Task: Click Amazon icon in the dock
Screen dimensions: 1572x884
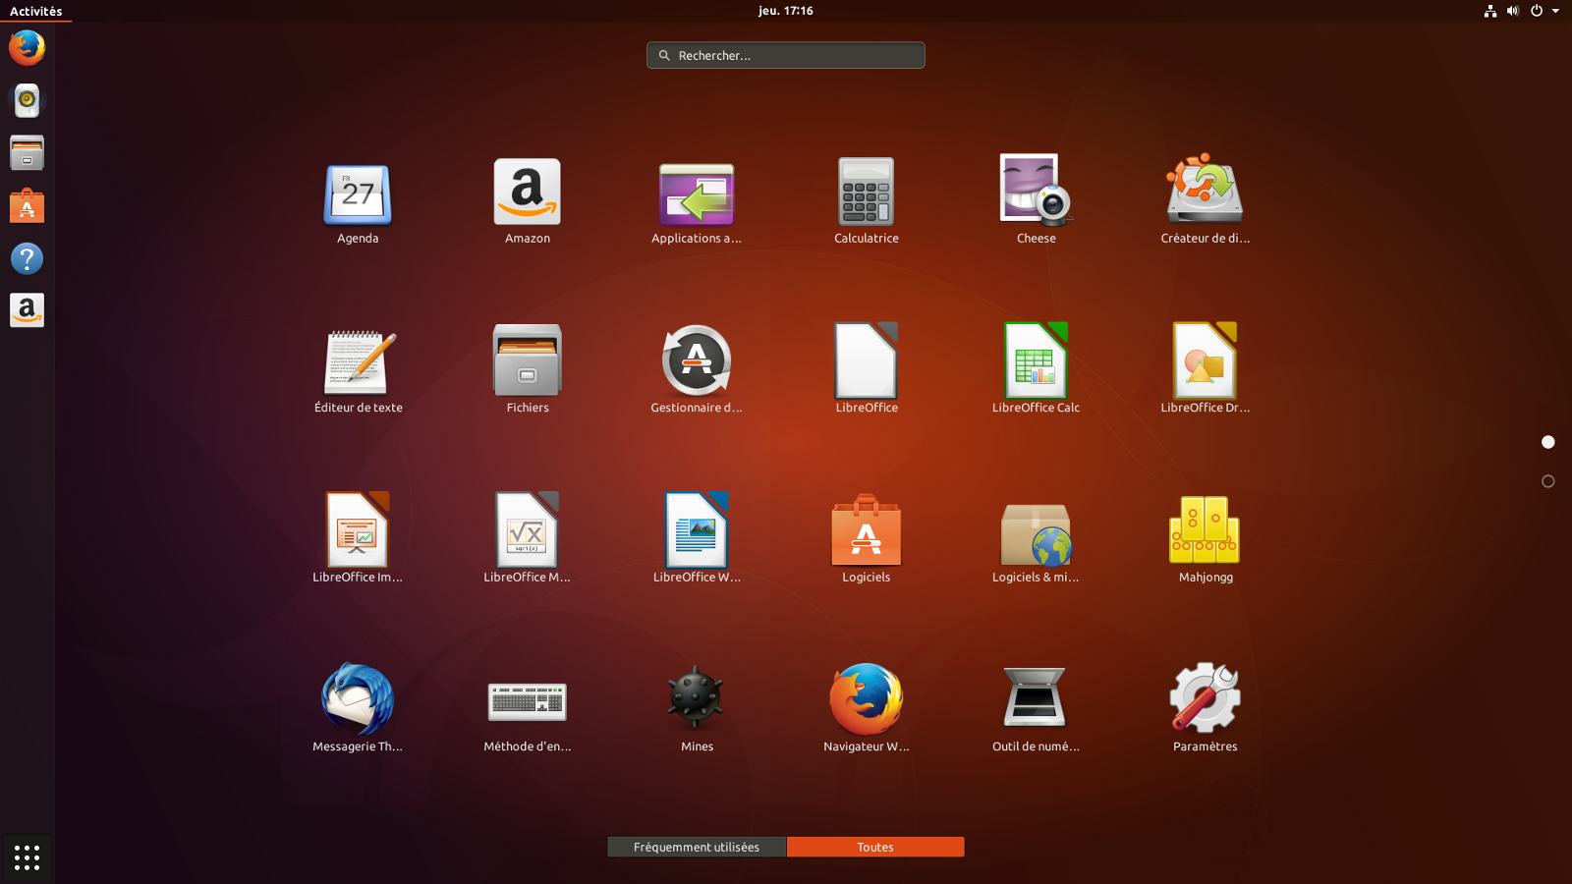Action: pyautogui.click(x=27, y=310)
